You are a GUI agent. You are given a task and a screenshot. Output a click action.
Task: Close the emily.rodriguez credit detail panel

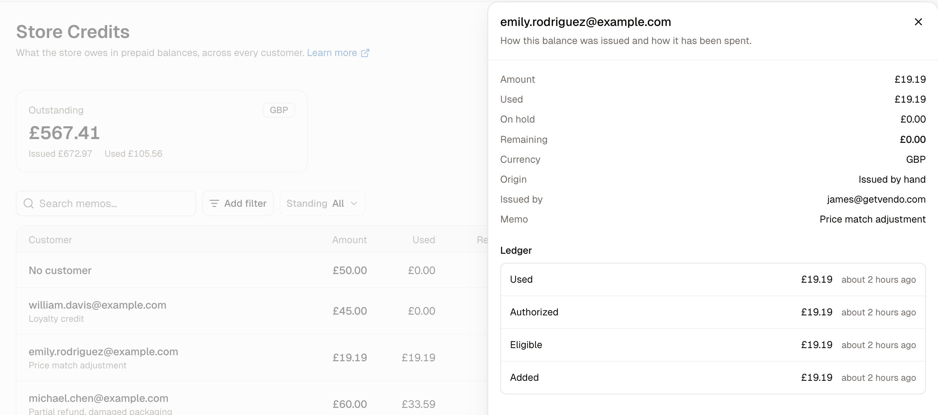click(918, 22)
